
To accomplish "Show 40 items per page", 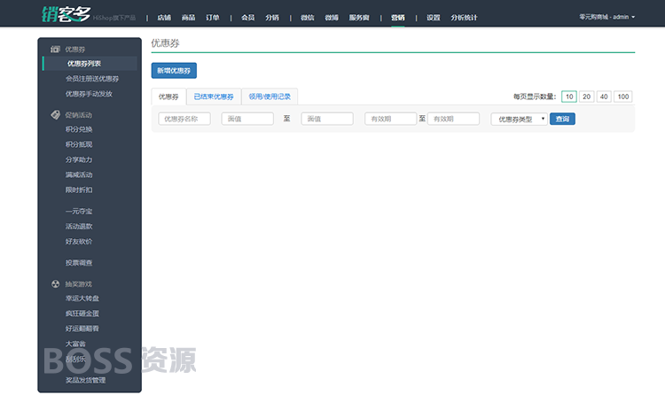I will (x=604, y=97).
